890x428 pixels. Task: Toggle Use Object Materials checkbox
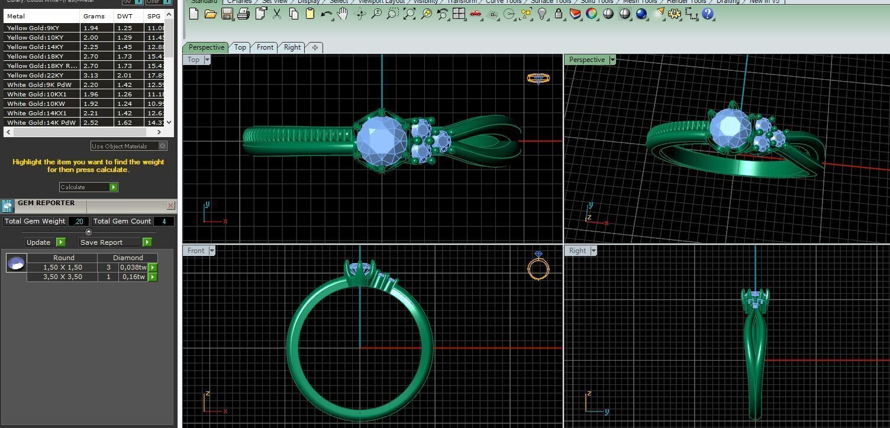point(163,146)
